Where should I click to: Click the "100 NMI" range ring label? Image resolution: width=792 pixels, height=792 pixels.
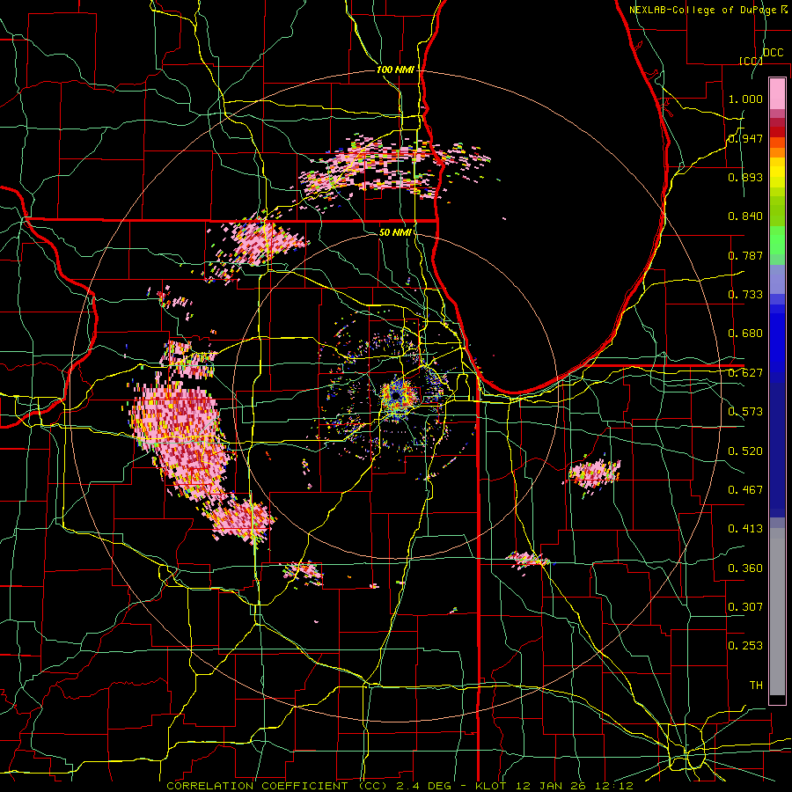coord(395,70)
